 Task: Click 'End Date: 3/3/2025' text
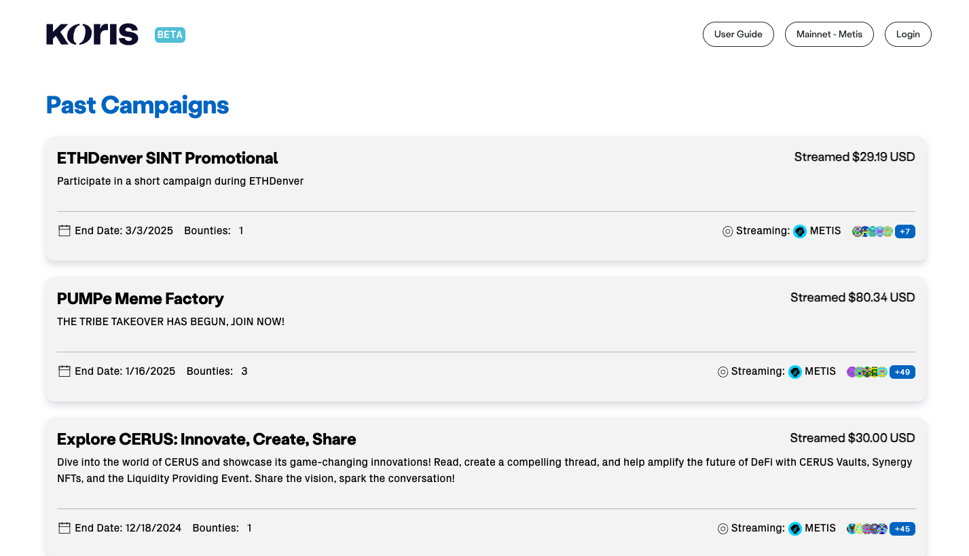(x=124, y=231)
